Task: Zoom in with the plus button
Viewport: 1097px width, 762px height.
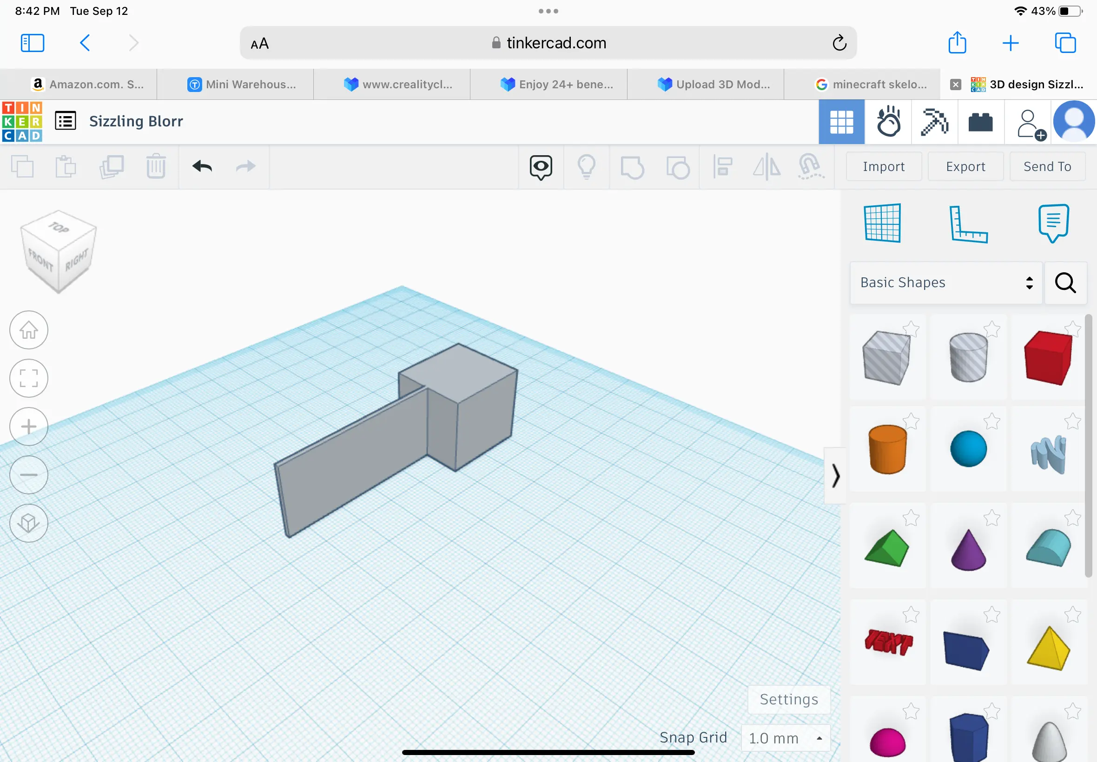Action: point(29,427)
